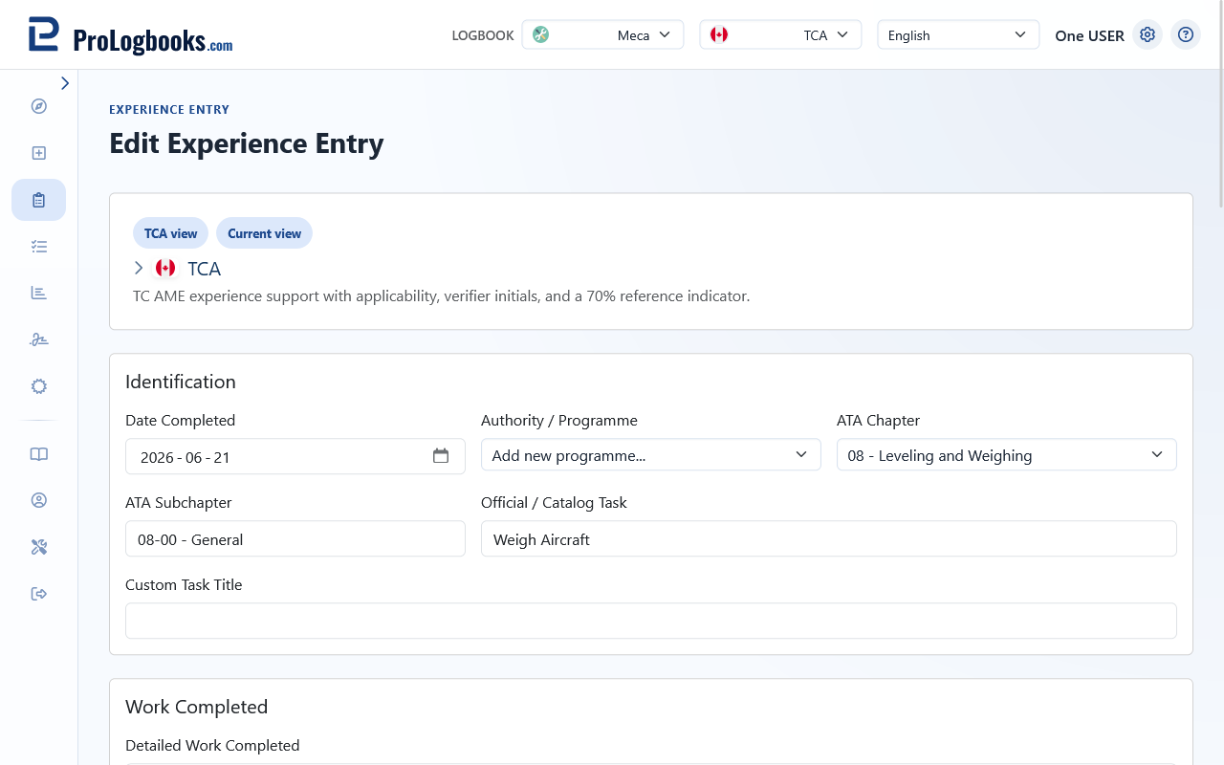Screen dimensions: 1224x765
Task: Click the page vertical scrollbar
Action: (1219, 104)
